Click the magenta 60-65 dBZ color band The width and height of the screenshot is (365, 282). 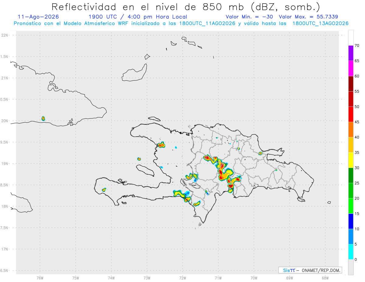tap(351, 68)
